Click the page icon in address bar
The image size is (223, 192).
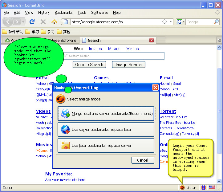pos(66,22)
